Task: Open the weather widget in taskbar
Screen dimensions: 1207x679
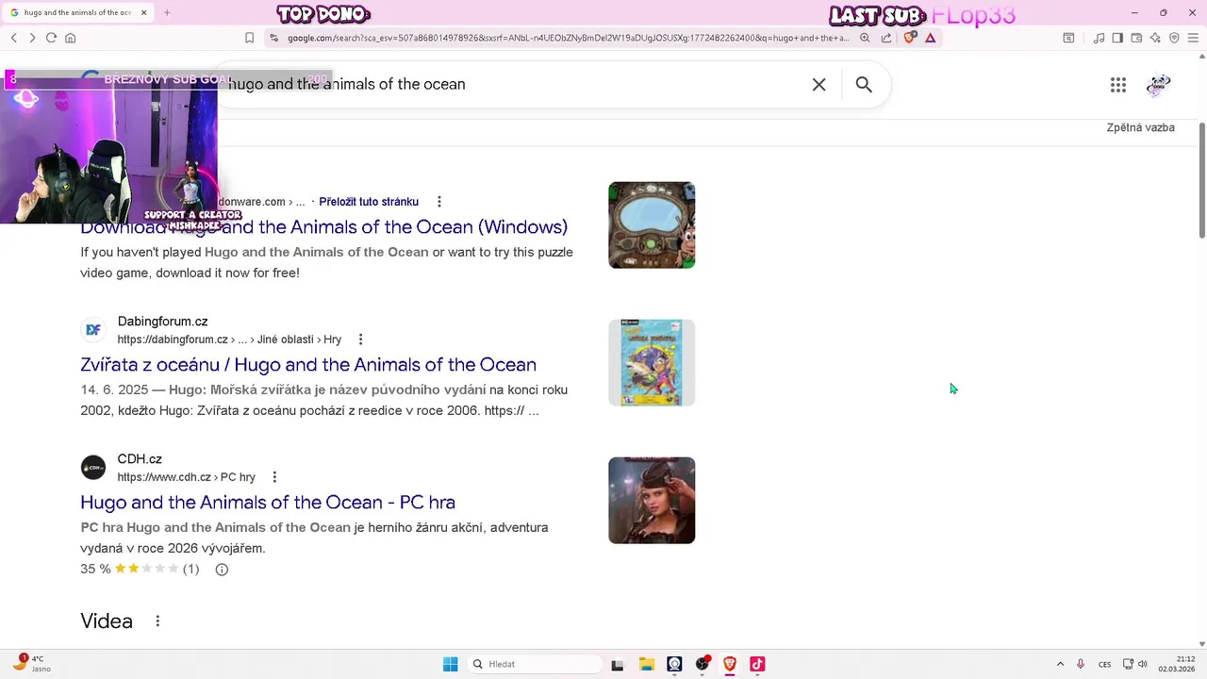Action: (x=31, y=664)
